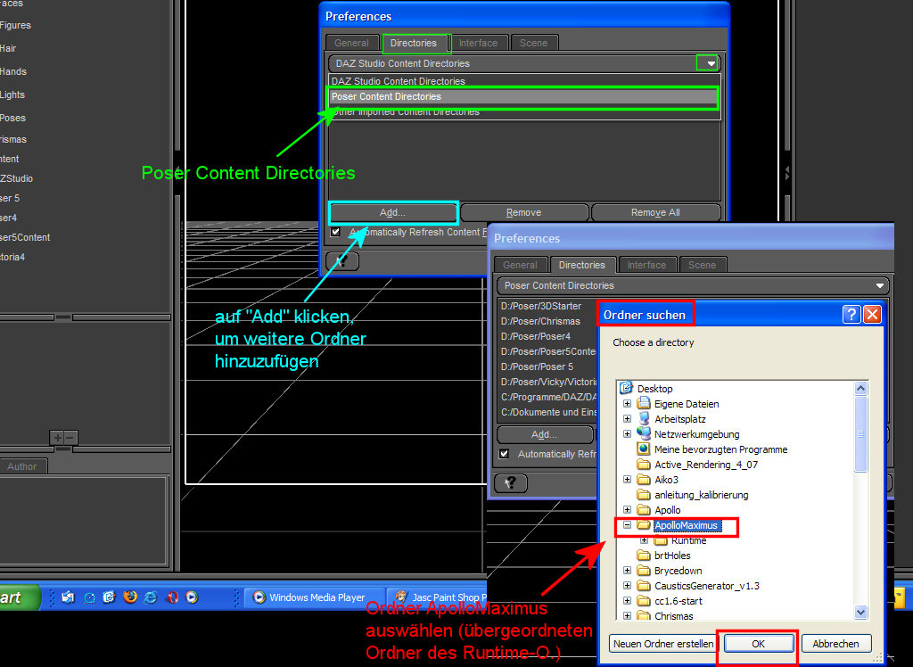Expand the Brycedown folder
Viewport: 913px width, 667px height.
627,571
